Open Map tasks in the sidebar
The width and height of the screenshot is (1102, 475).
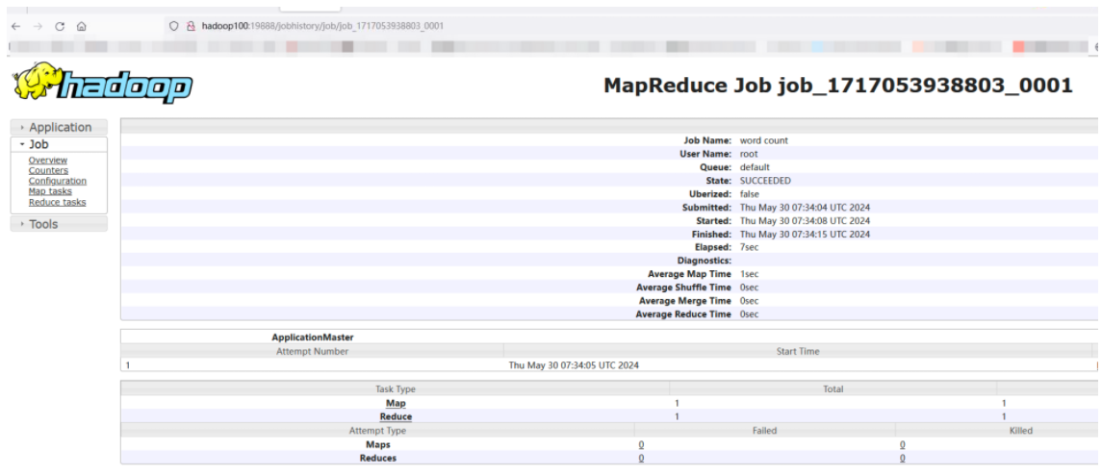(x=50, y=192)
